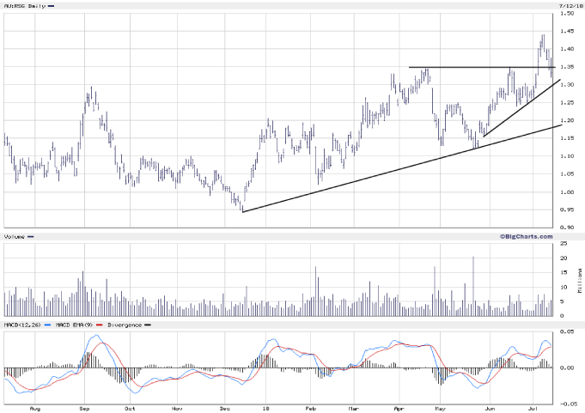Click the blue MACD legend color marker
The image size is (585, 413).
point(47,325)
